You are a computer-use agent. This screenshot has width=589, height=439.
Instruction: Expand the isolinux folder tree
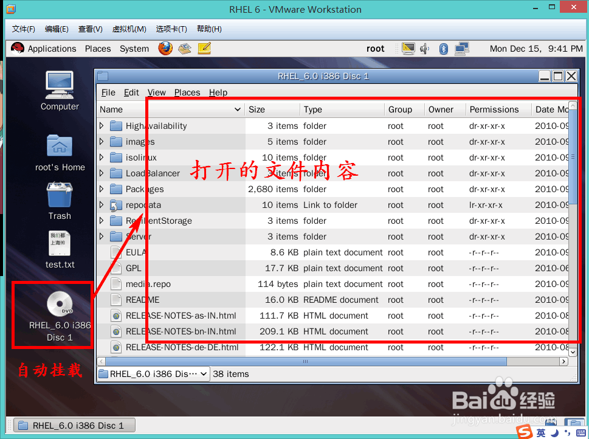pyautogui.click(x=102, y=157)
